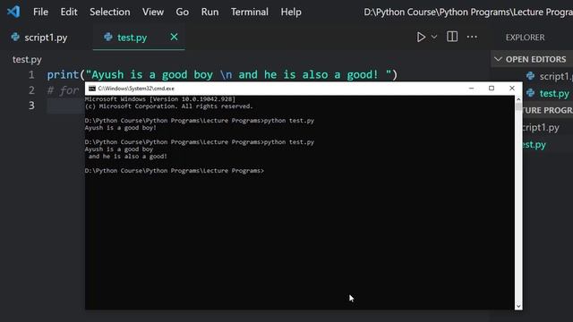The height and width of the screenshot is (322, 573).
Task: Open the Edit menu
Action: [69, 12]
